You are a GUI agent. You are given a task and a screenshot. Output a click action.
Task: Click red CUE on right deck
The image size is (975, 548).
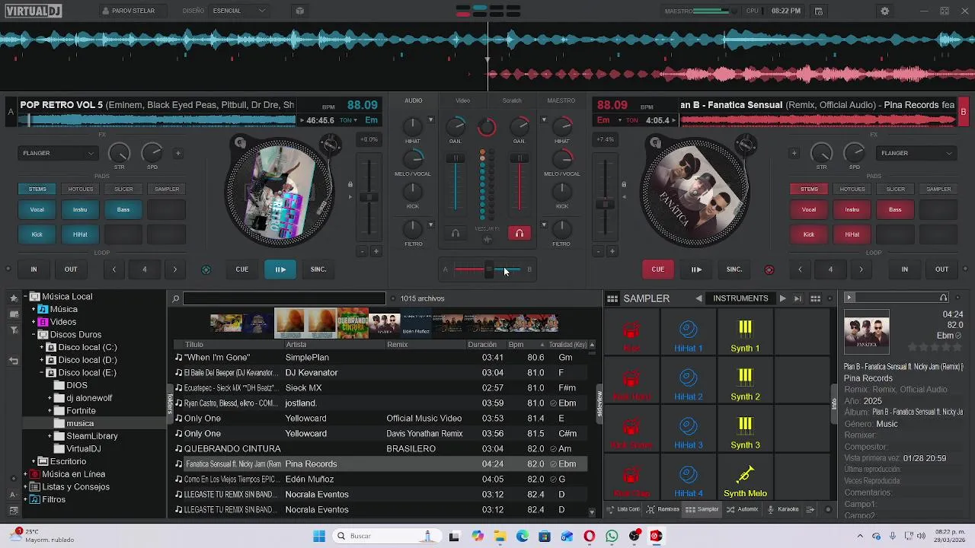click(657, 269)
